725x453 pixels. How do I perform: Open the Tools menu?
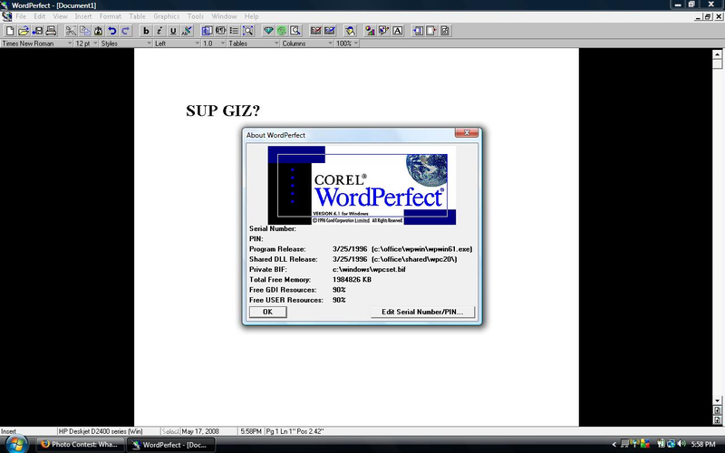tap(196, 16)
